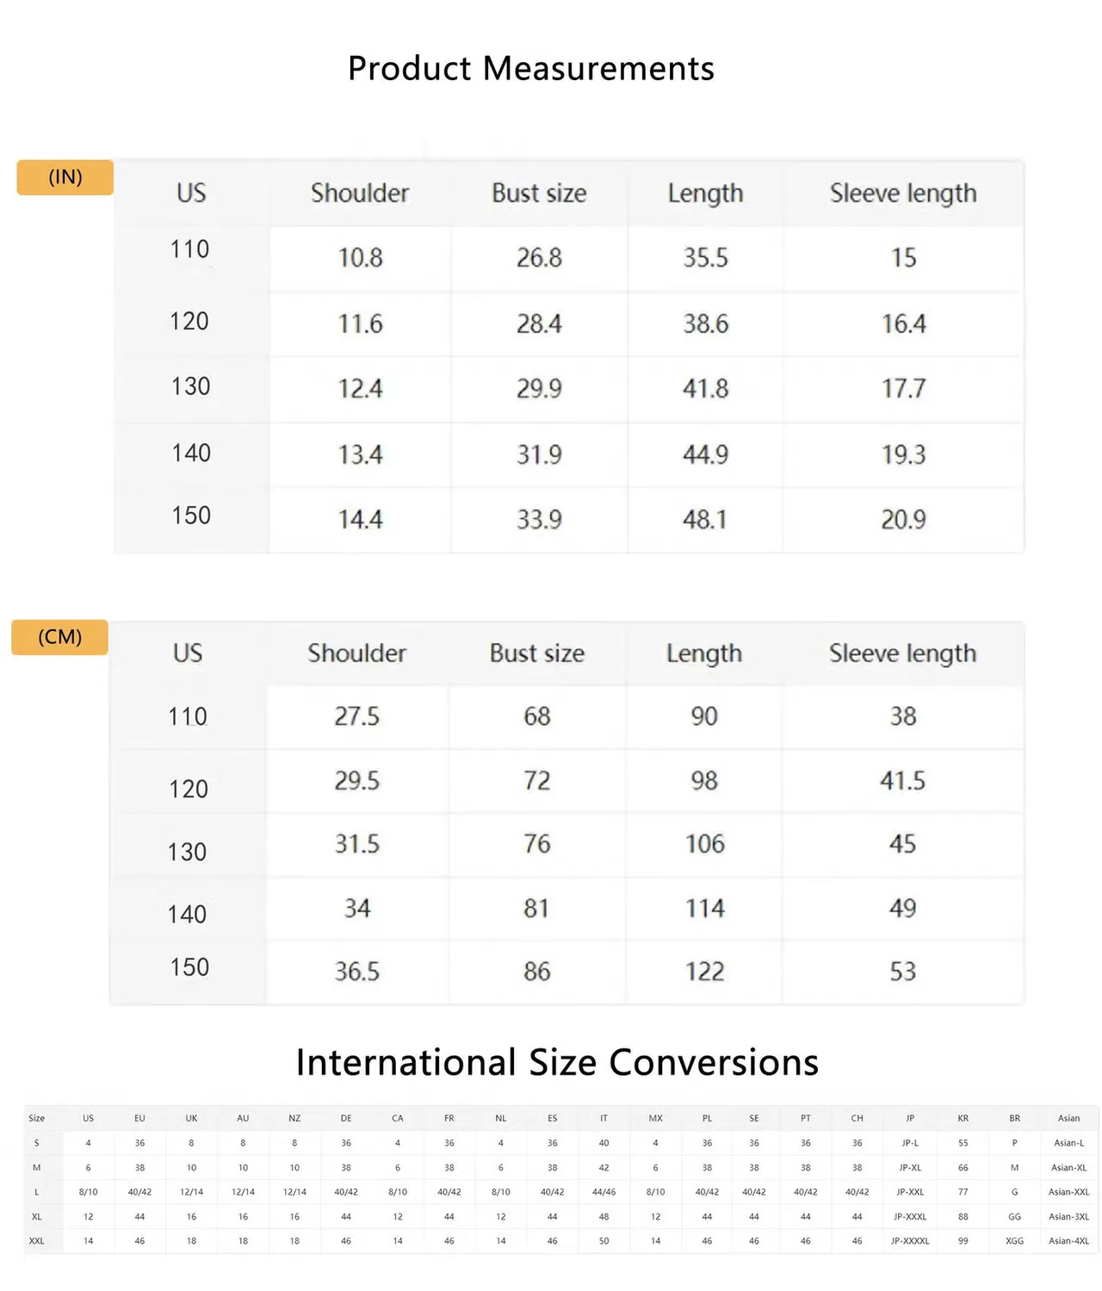Click the 20.9 sleeve length value
This screenshot has width=1102, height=1291.
click(x=903, y=519)
